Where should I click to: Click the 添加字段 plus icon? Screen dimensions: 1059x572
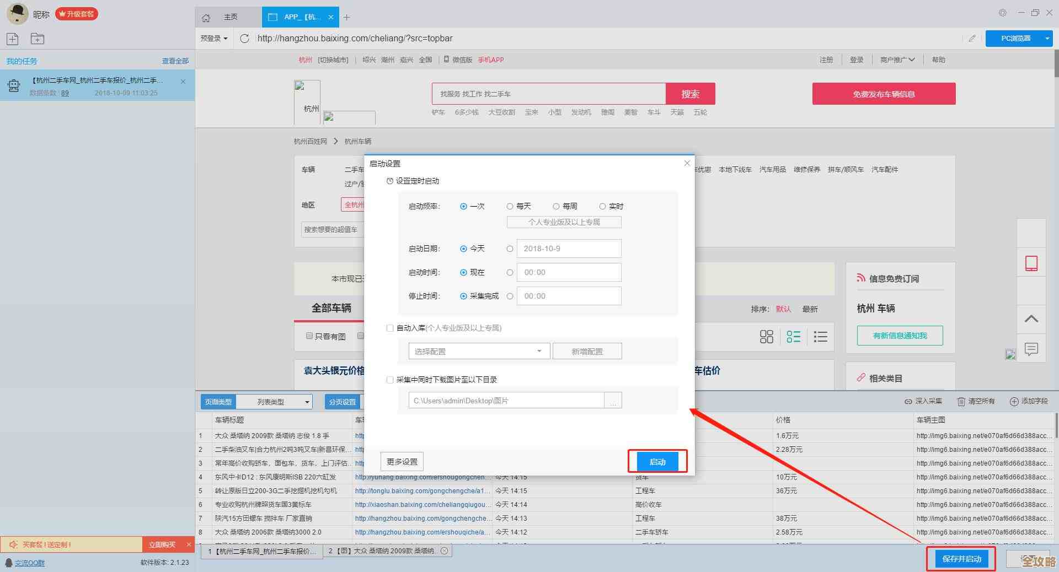1014,402
